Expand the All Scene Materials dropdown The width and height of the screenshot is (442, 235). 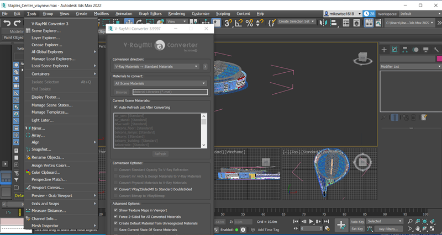pyautogui.click(x=160, y=83)
